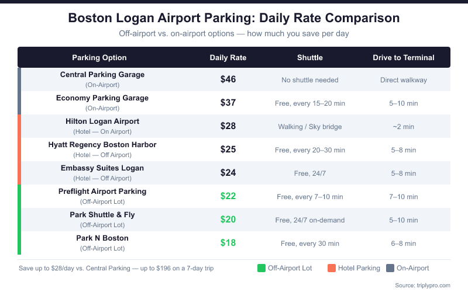Click the Off-Airport Lot legend label
The height and width of the screenshot is (292, 468).
(290, 268)
